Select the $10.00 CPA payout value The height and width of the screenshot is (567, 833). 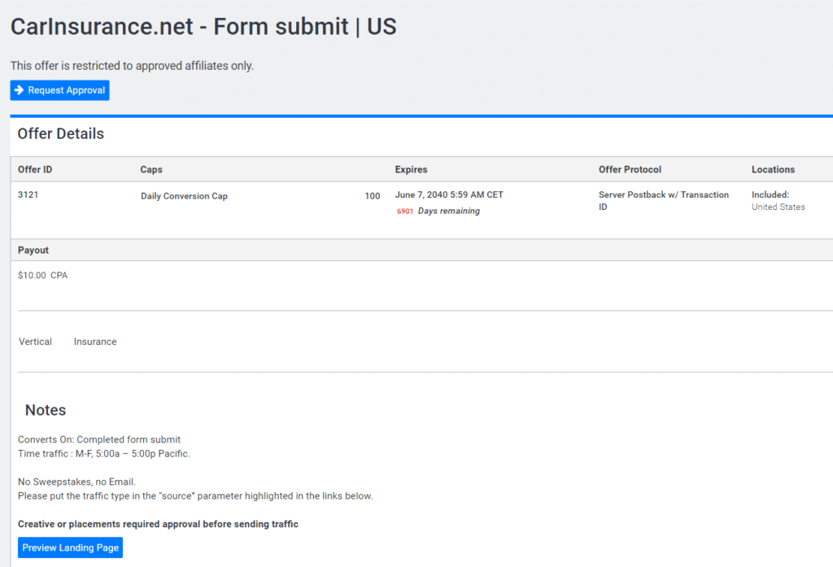point(42,275)
